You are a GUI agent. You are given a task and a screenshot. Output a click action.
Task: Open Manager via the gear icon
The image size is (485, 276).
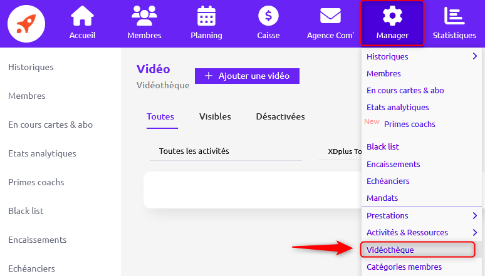coord(392,16)
